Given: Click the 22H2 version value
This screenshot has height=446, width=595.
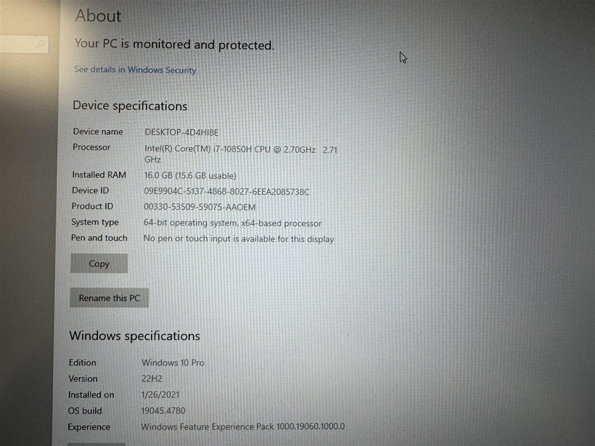Looking at the screenshot, I should tap(152, 379).
